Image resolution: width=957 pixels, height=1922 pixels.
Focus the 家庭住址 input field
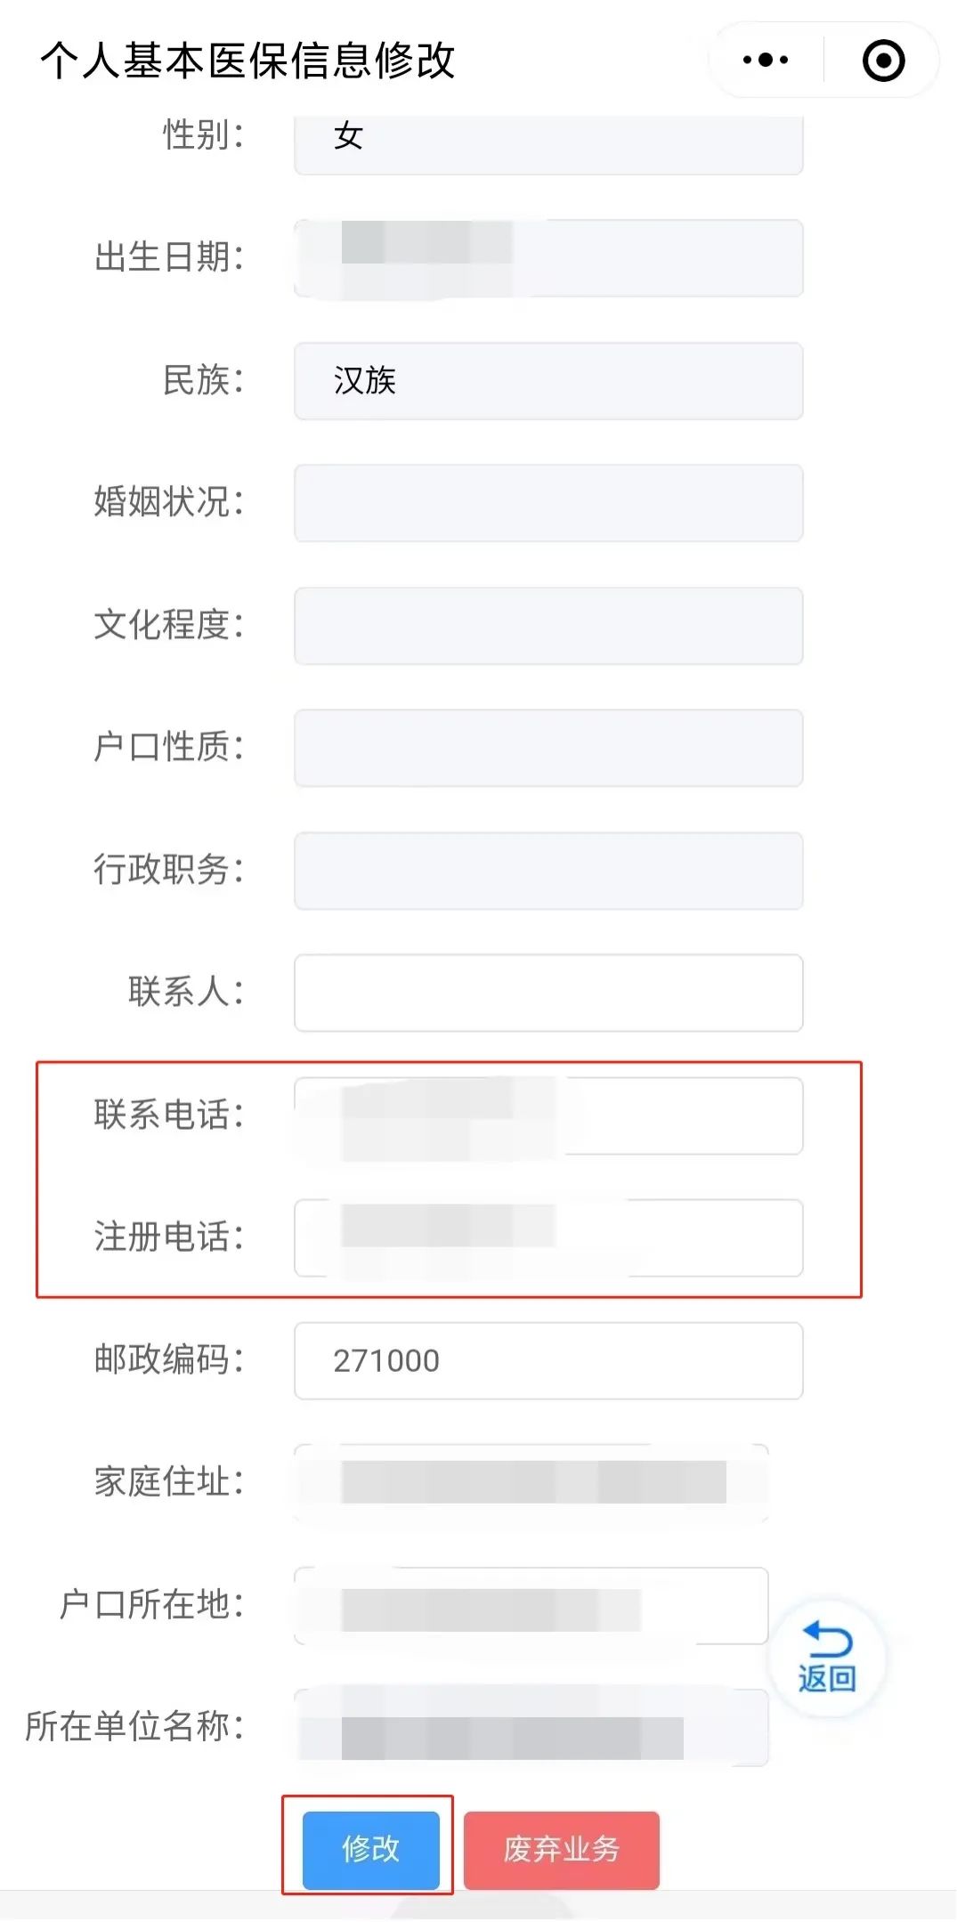[x=531, y=1482]
